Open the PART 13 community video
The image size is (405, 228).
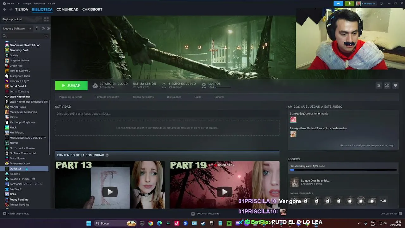[x=110, y=185]
